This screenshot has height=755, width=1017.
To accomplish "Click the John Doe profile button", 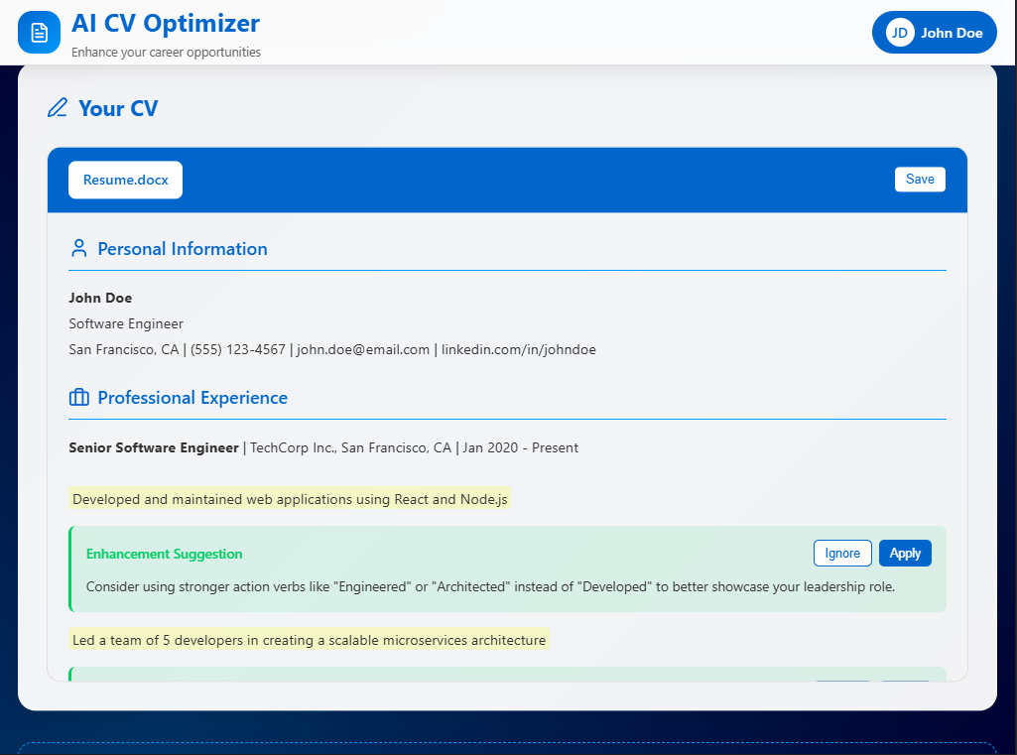I will (x=934, y=32).
